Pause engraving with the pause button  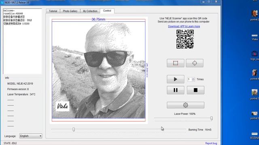175,90
